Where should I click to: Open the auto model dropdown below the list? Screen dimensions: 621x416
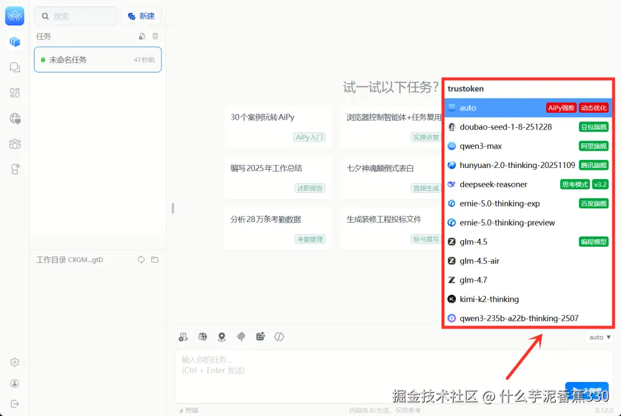600,337
